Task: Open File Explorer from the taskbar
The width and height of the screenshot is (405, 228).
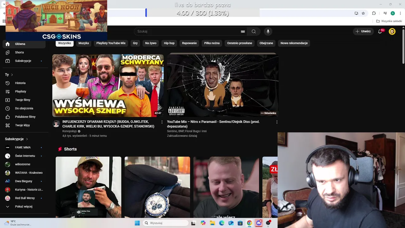Action: click(212, 223)
